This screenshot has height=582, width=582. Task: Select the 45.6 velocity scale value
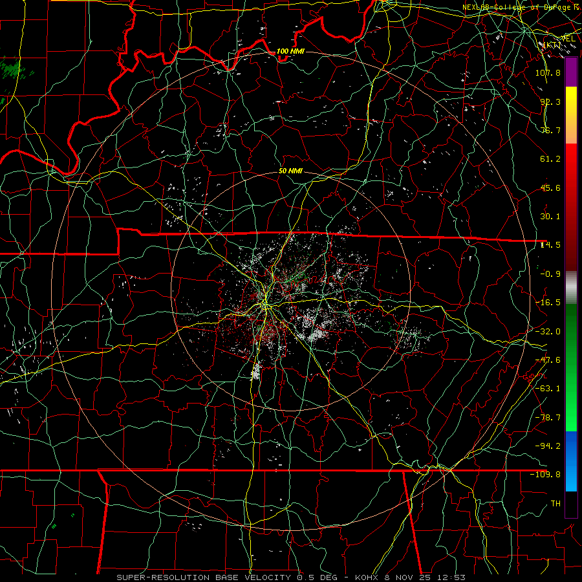pyautogui.click(x=550, y=188)
